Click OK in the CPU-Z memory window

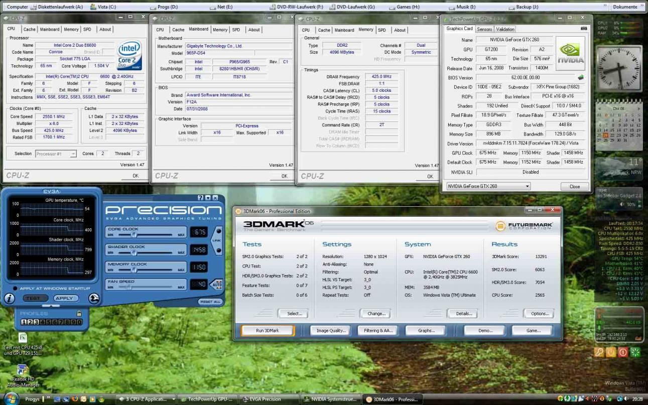(x=430, y=176)
